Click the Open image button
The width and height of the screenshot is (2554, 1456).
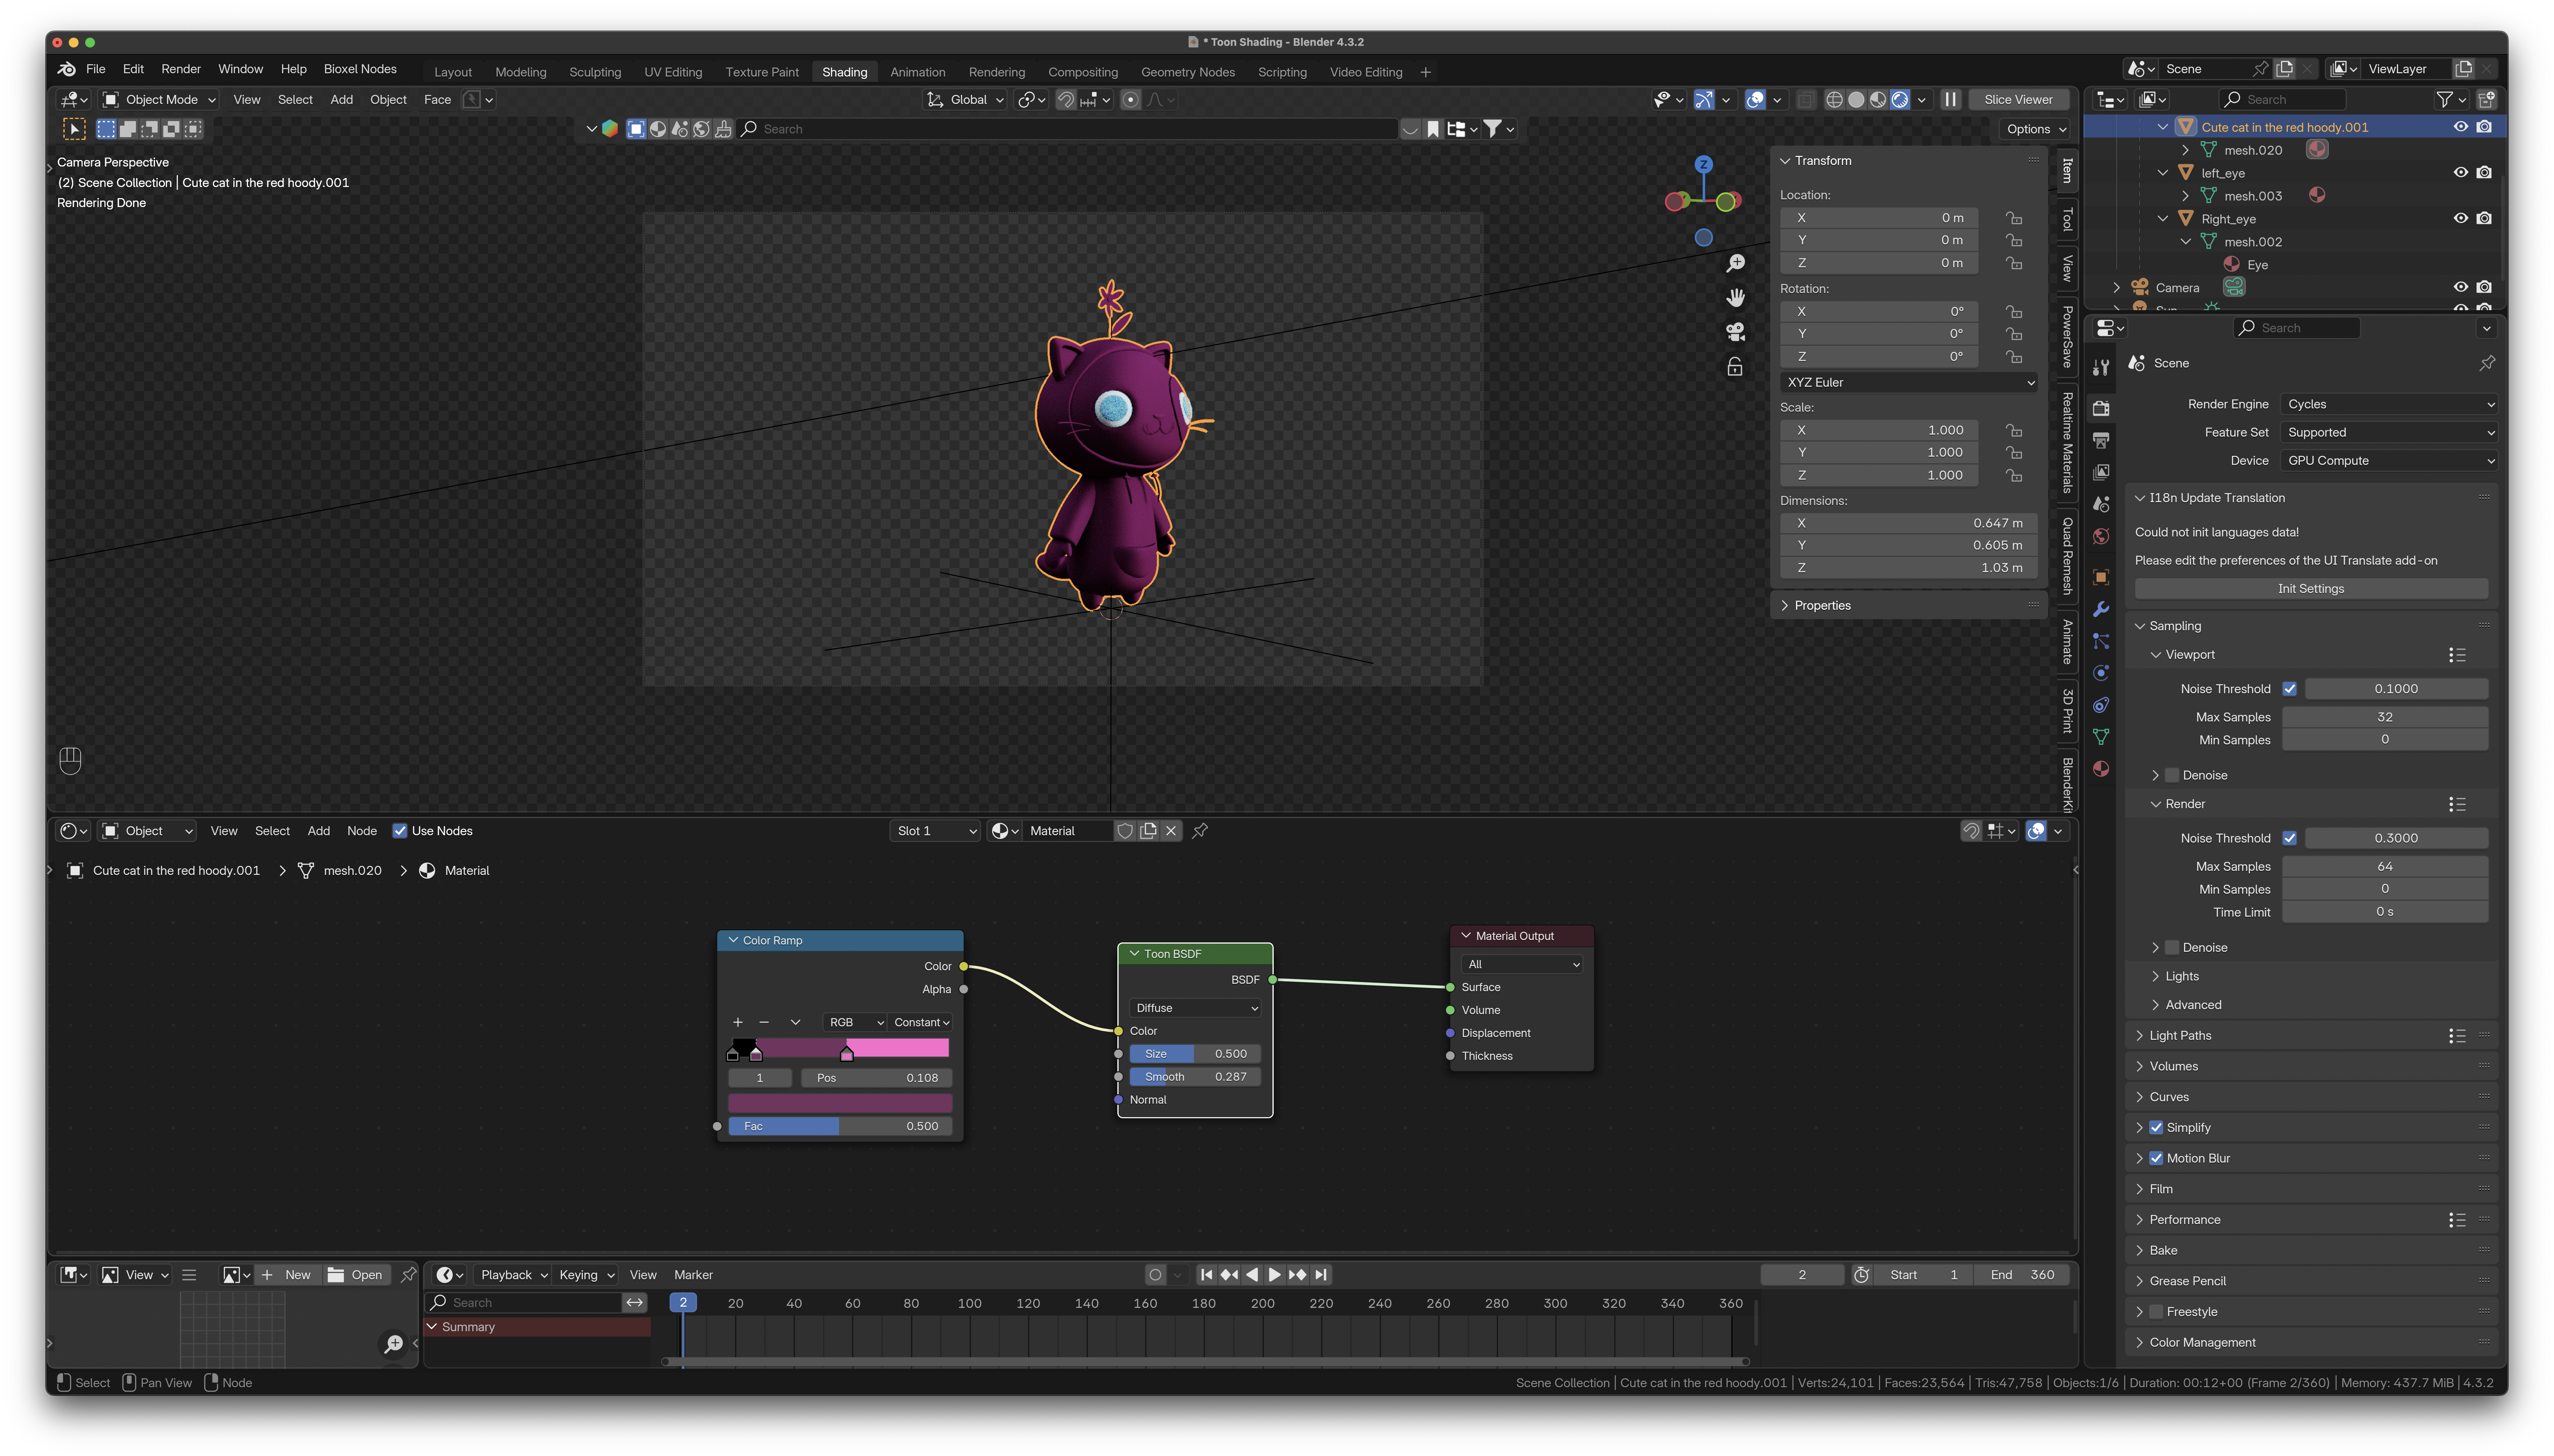click(356, 1275)
